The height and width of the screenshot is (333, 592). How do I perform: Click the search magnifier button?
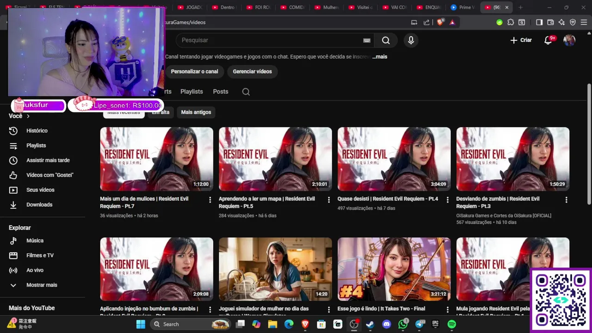386,40
